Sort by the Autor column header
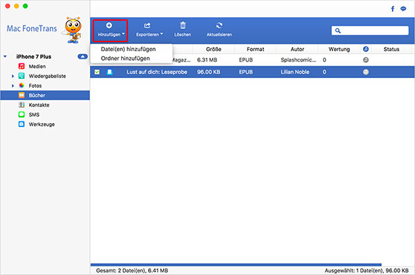This screenshot has height=275, width=415. tap(297, 49)
